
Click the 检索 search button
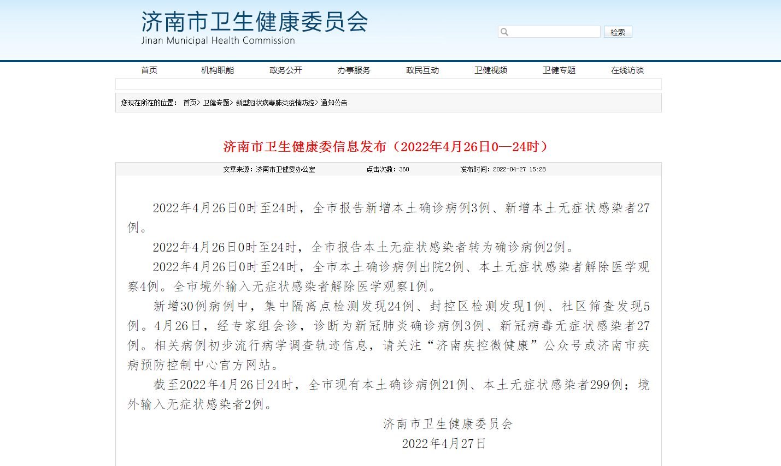(618, 32)
